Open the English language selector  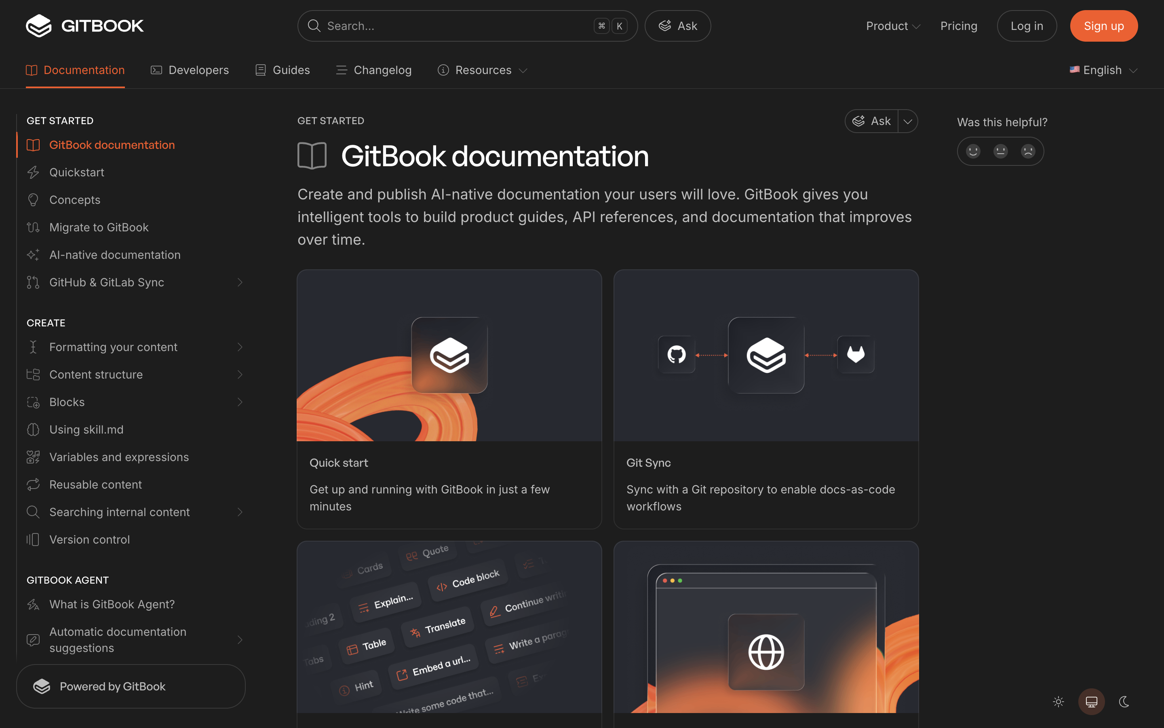pyautogui.click(x=1101, y=70)
